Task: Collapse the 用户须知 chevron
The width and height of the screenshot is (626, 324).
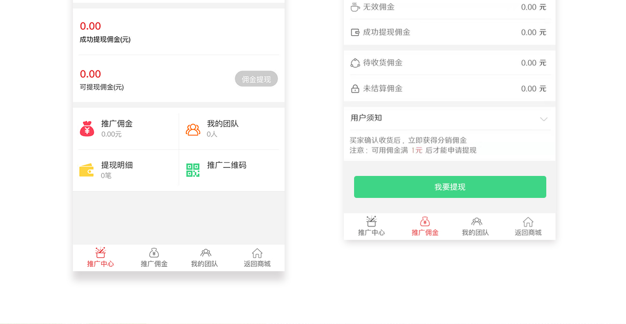Action: (x=544, y=119)
